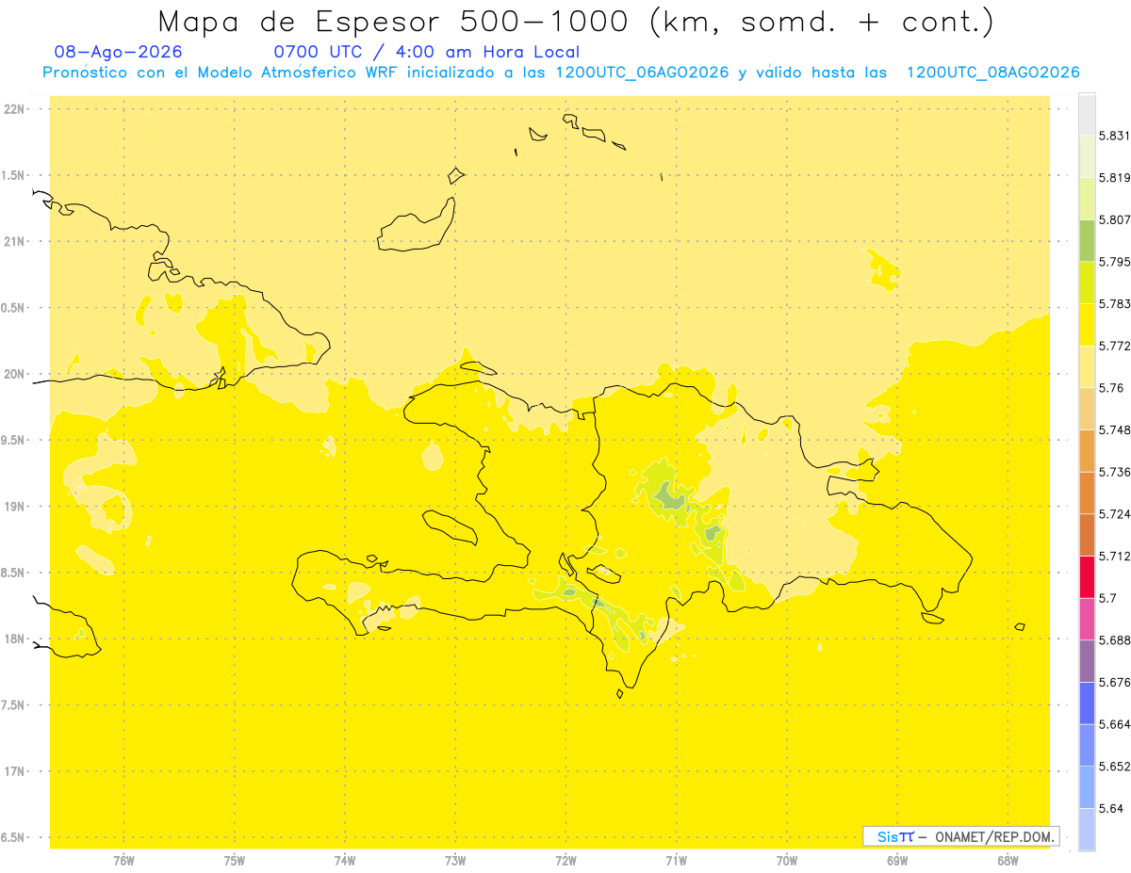The width and height of the screenshot is (1131, 873).
Task: Pick the purple band between 5.676 and 5.688
Action: (1087, 661)
